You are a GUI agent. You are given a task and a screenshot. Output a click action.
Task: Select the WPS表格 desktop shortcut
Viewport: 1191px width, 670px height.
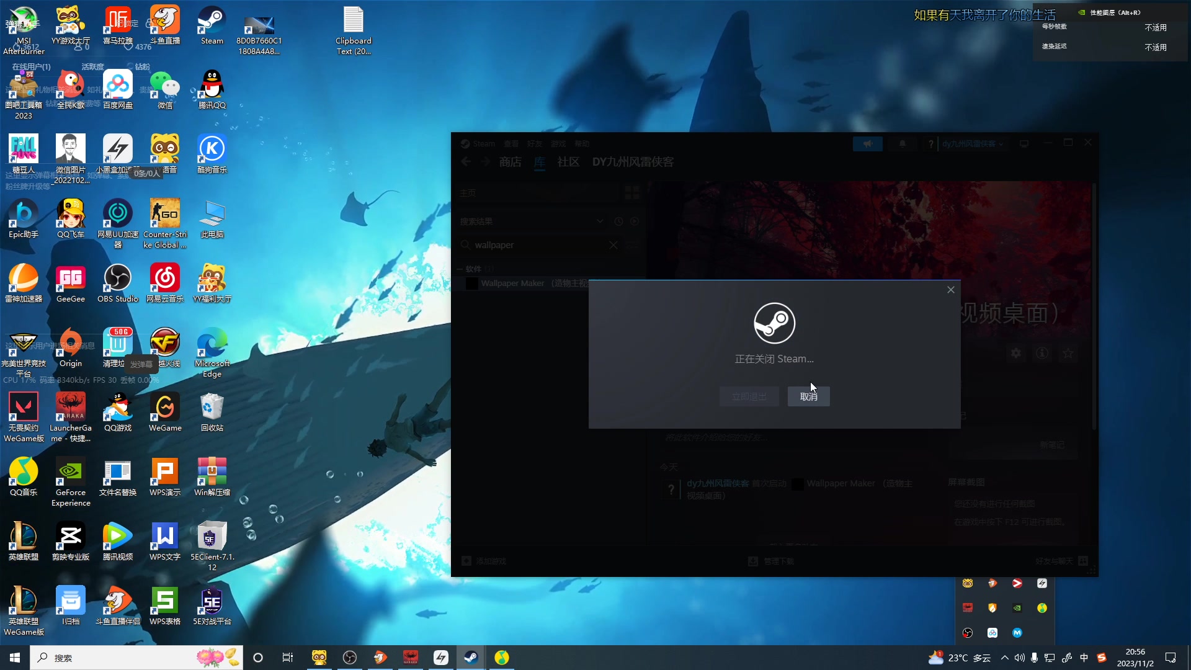coord(165,606)
